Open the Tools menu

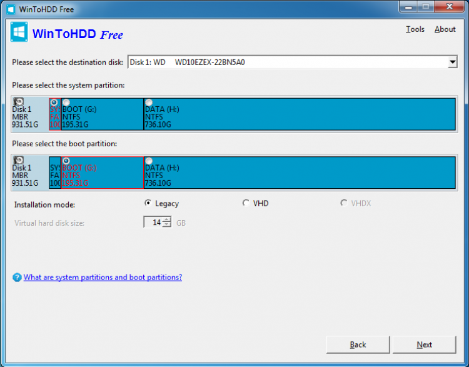pos(415,29)
